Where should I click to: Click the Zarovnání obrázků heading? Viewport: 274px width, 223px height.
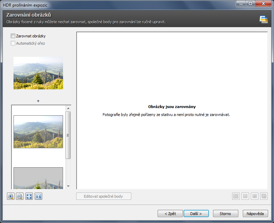click(29, 15)
